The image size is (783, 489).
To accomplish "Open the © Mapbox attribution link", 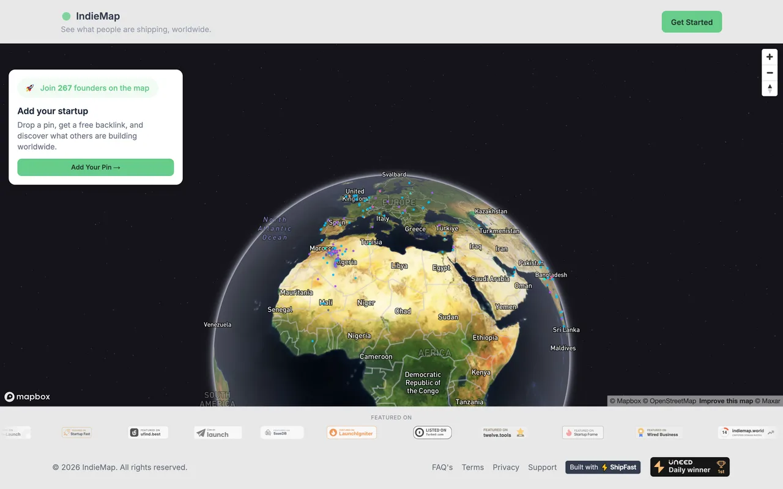I will (625, 401).
